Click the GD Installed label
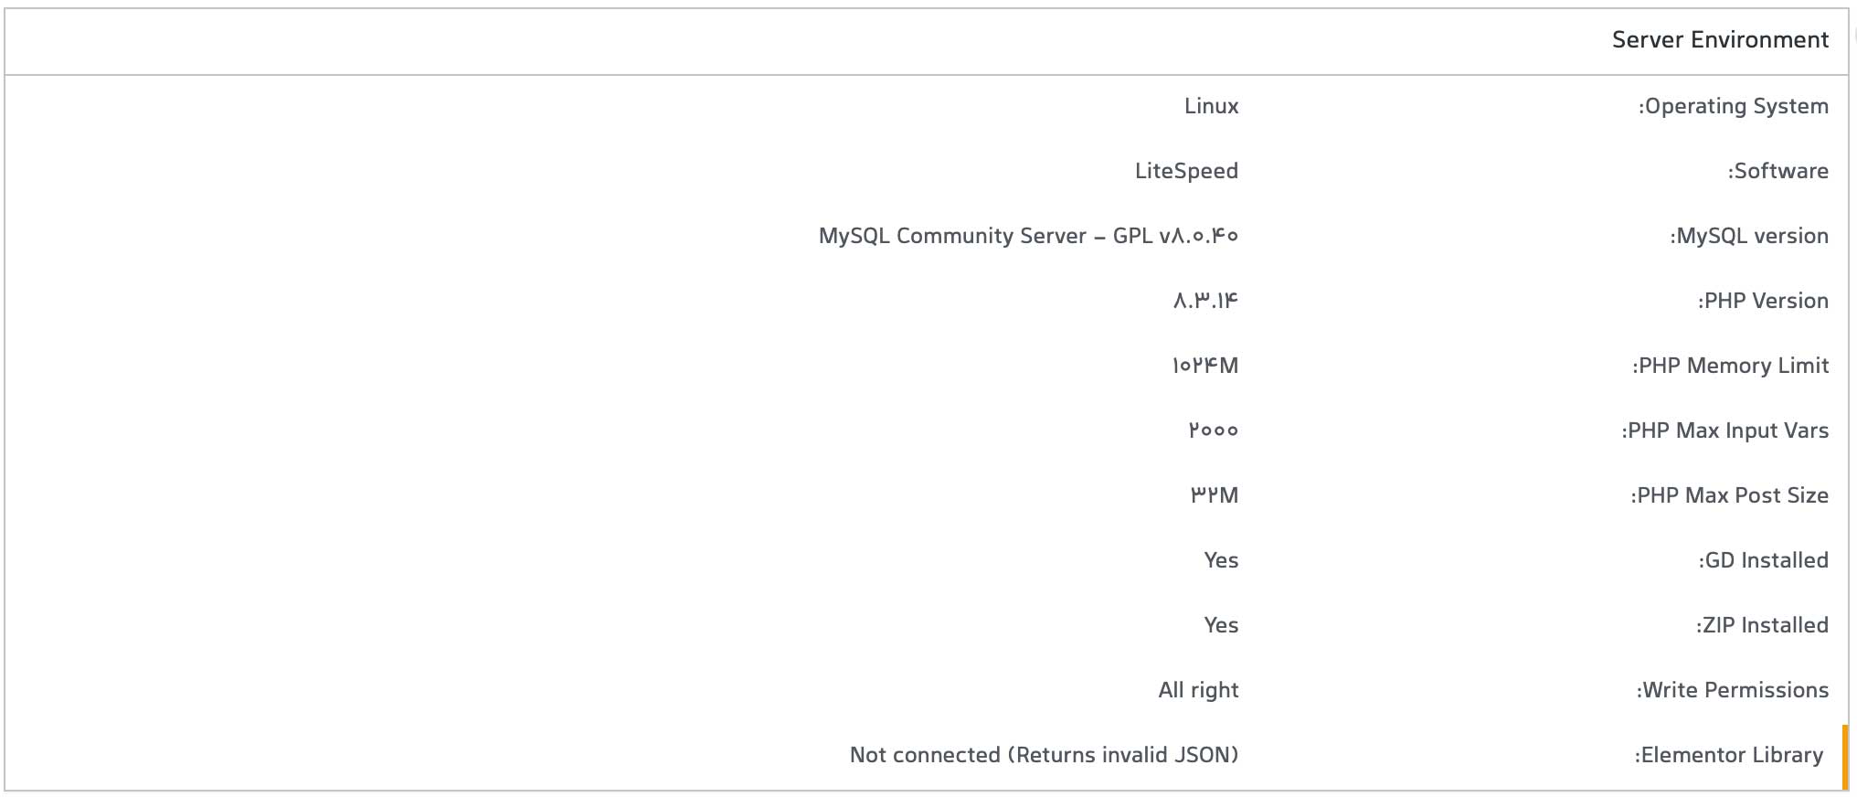The height and width of the screenshot is (797, 1857). (1763, 560)
